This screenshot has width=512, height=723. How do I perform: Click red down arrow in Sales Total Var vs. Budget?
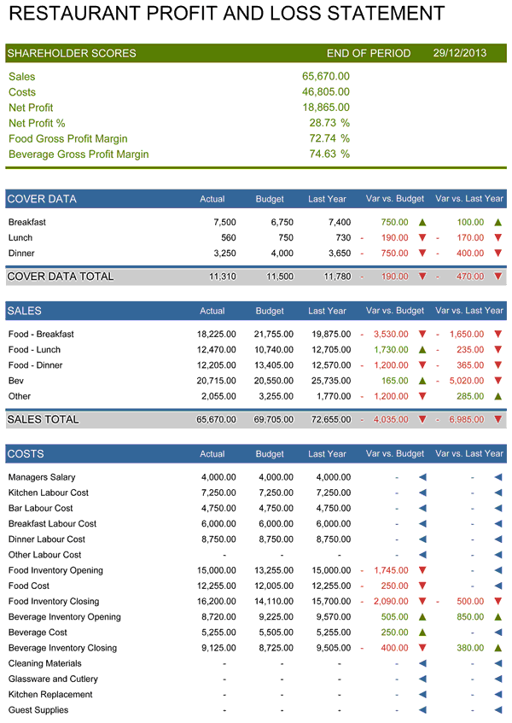coord(422,420)
